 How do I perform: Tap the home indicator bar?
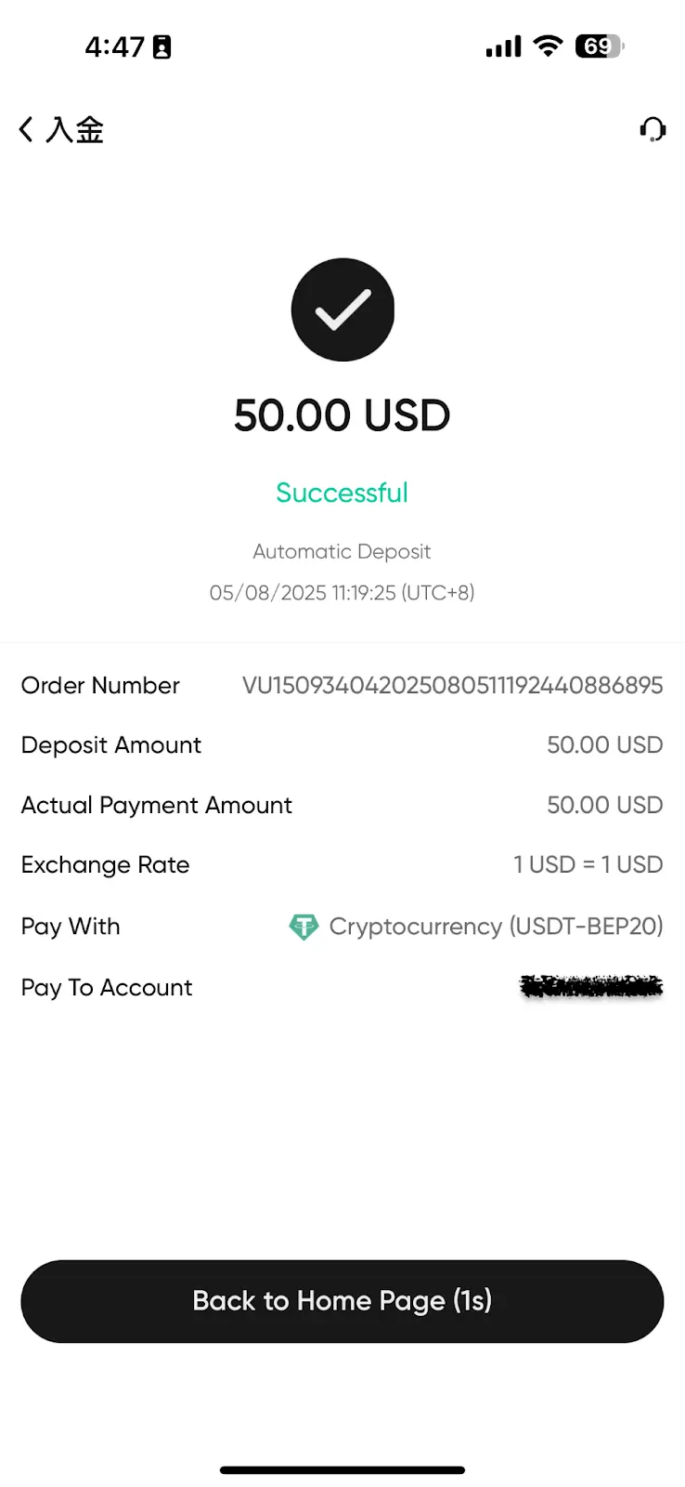342,1470
